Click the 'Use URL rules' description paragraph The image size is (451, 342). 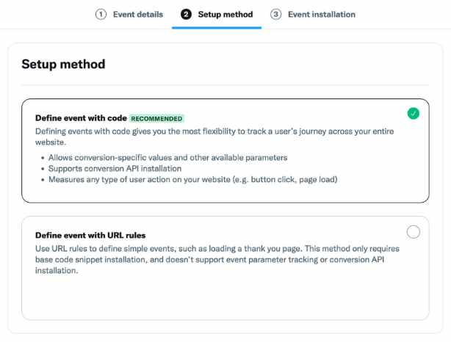(x=217, y=260)
